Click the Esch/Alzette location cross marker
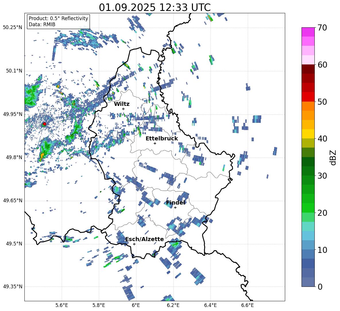Screen dimensions: 340x311 (134, 244)
